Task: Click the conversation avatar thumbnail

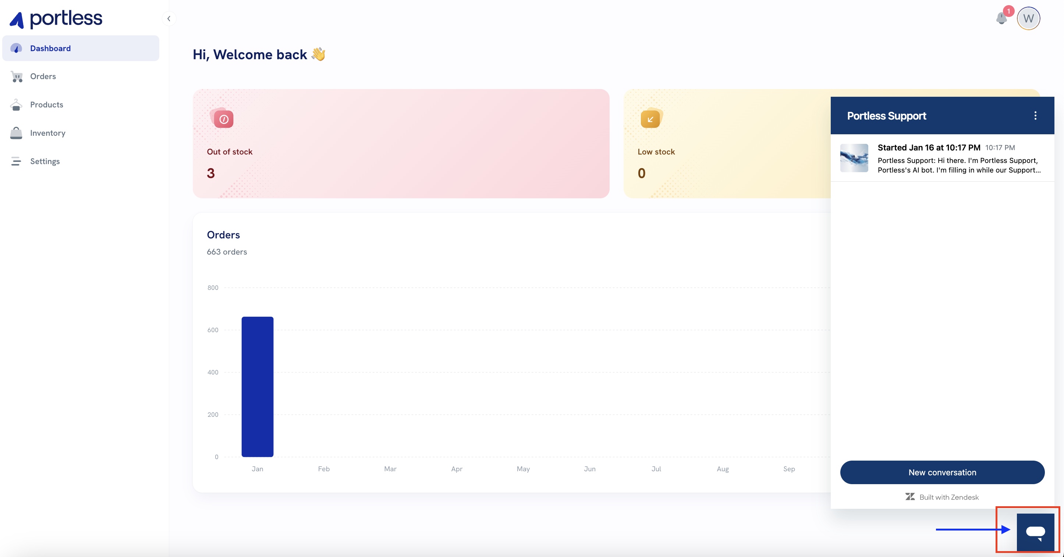Action: 854,158
